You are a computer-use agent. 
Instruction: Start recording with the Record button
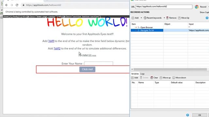[203, 7]
